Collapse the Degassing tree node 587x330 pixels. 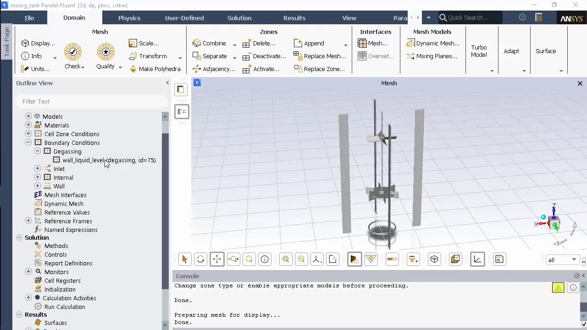point(38,151)
